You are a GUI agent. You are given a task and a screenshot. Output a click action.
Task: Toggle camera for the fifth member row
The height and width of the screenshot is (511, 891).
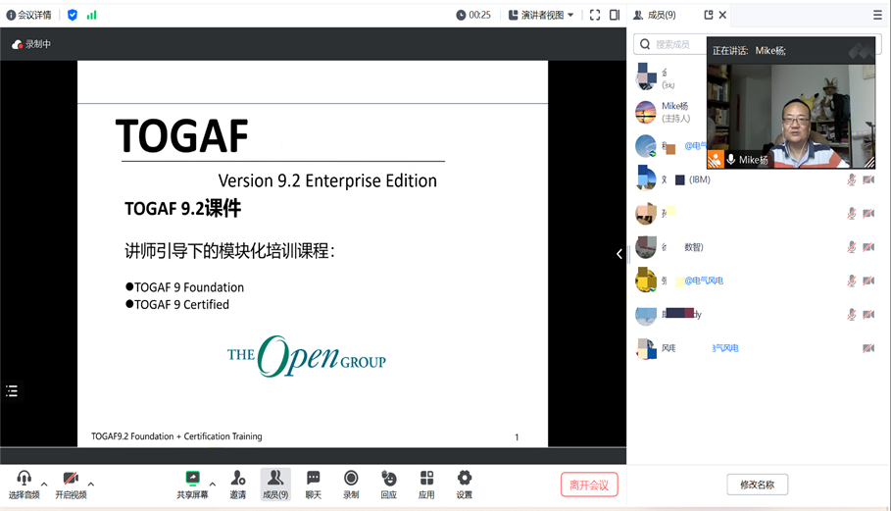[x=868, y=214]
